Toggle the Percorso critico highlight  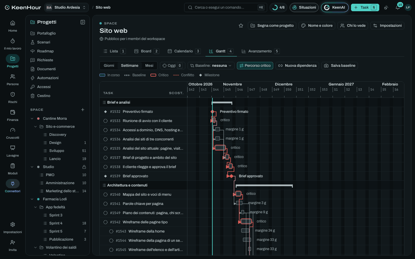tap(255, 66)
